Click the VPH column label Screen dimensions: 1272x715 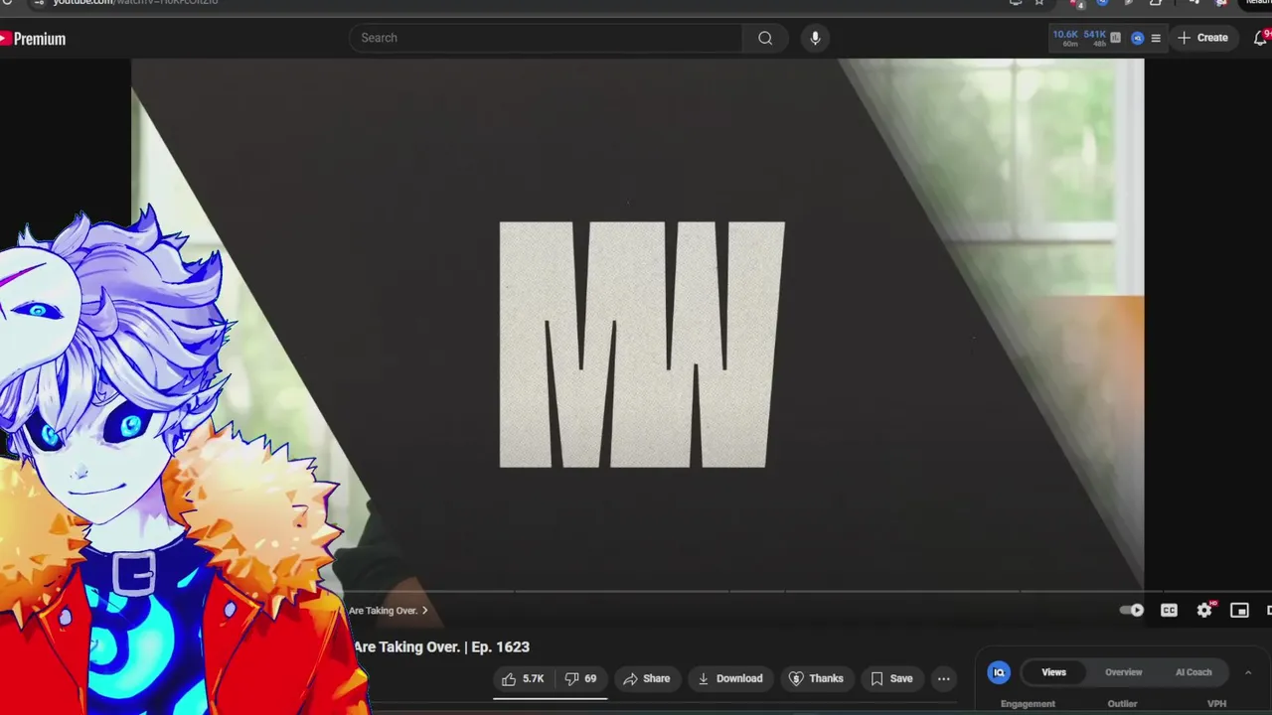(1216, 704)
